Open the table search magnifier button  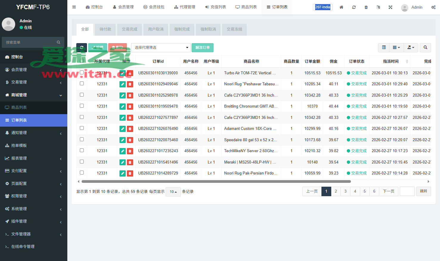(425, 48)
